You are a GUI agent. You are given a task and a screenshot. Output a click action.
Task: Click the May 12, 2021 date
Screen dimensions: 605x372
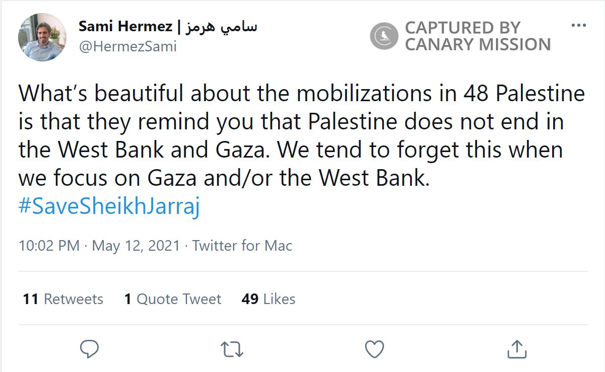(136, 246)
